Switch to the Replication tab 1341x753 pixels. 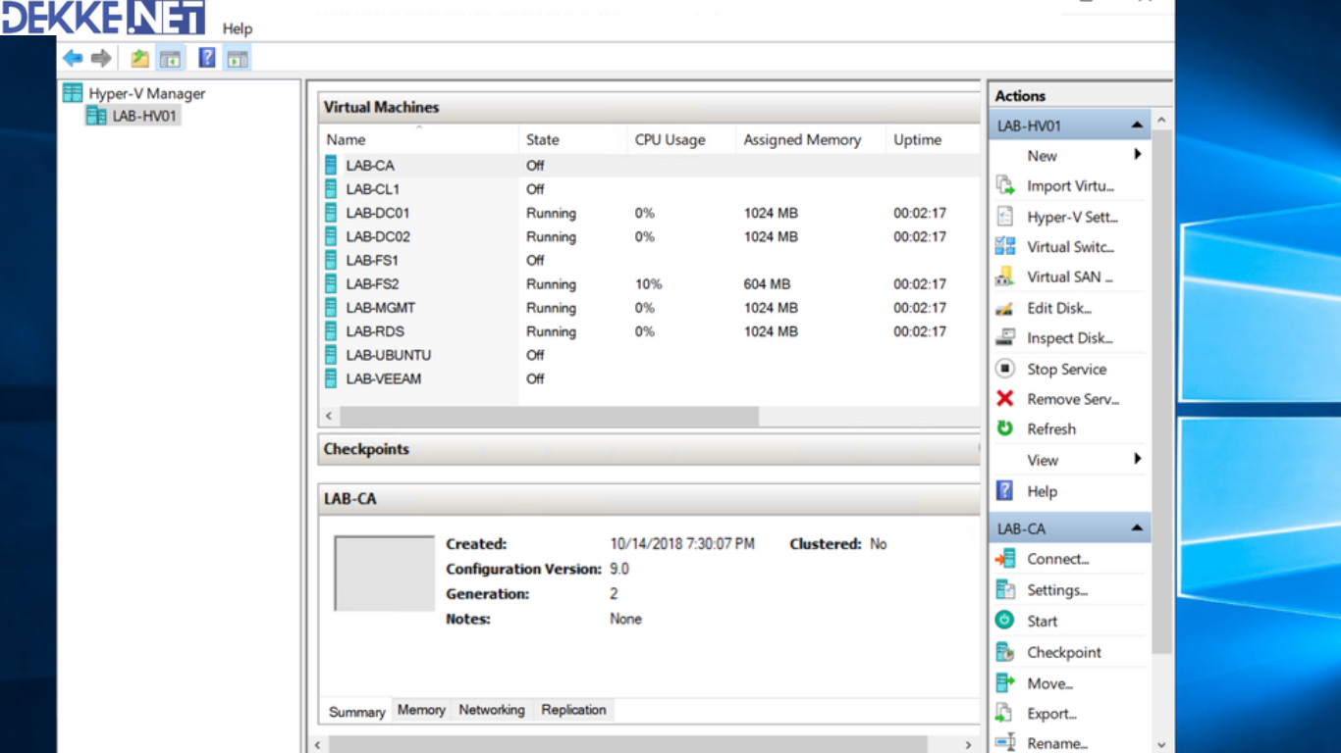tap(573, 710)
